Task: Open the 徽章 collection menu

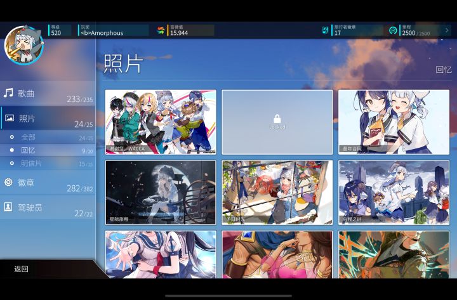Action: click(x=48, y=183)
